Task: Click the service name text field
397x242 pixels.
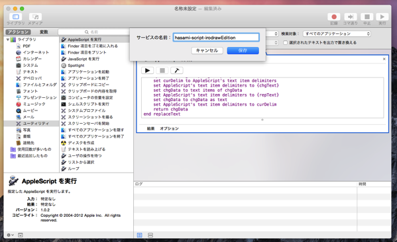Action: pos(216,38)
